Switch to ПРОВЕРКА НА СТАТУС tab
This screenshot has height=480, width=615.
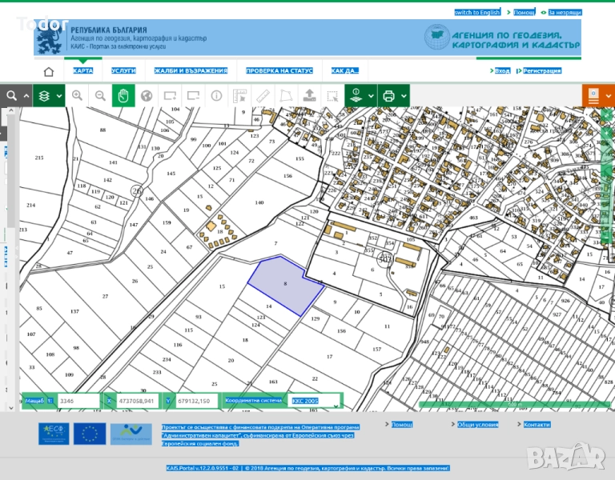[x=279, y=71]
